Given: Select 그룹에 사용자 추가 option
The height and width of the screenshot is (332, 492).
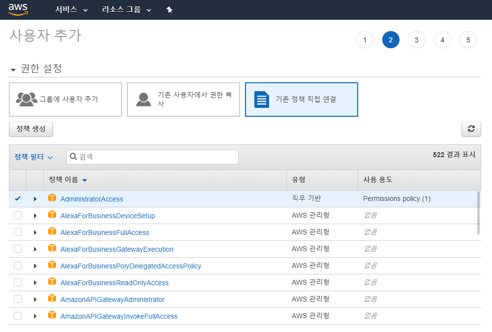Looking at the screenshot, I should pyautogui.click(x=65, y=99).
